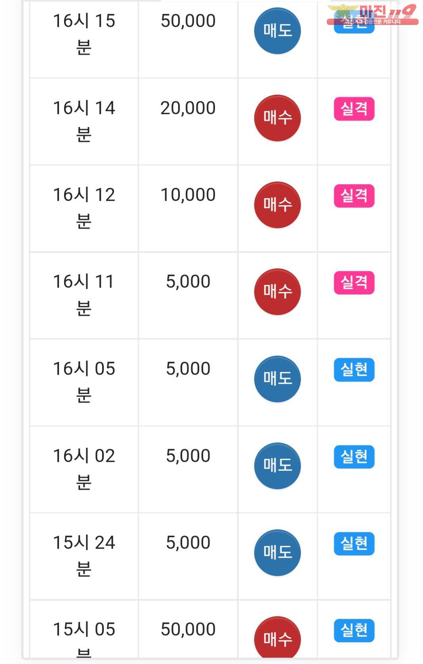
Task: Click the red 매수 circle at 15시 05분
Action: 277,639
